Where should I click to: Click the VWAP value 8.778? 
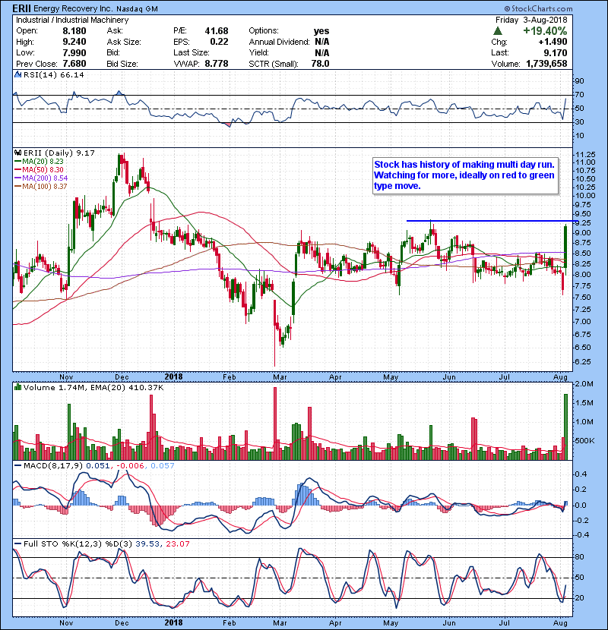click(217, 64)
